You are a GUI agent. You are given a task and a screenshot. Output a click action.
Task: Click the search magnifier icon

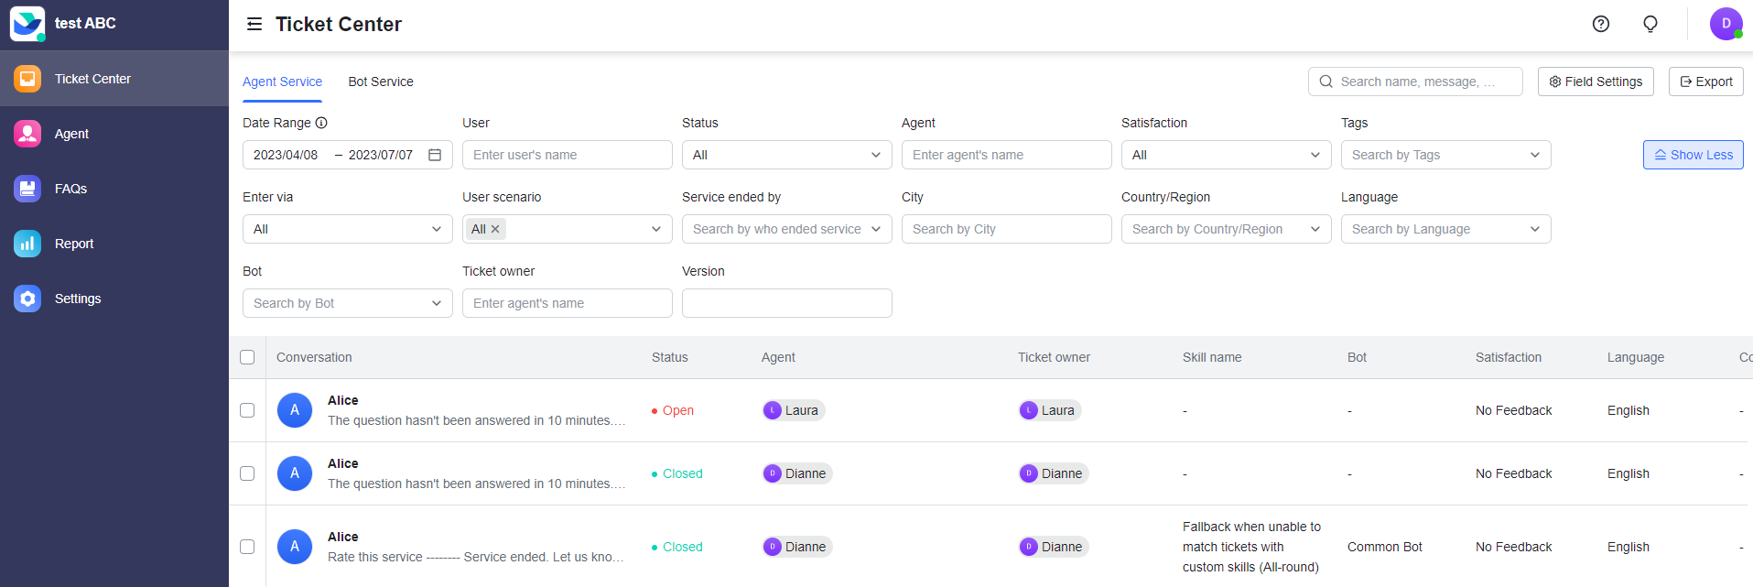click(1326, 82)
